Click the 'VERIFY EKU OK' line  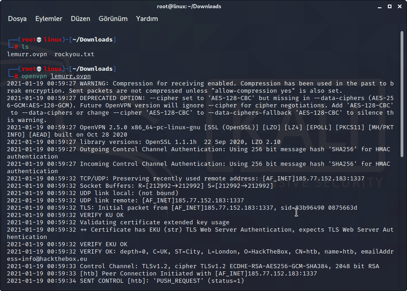click(67, 244)
